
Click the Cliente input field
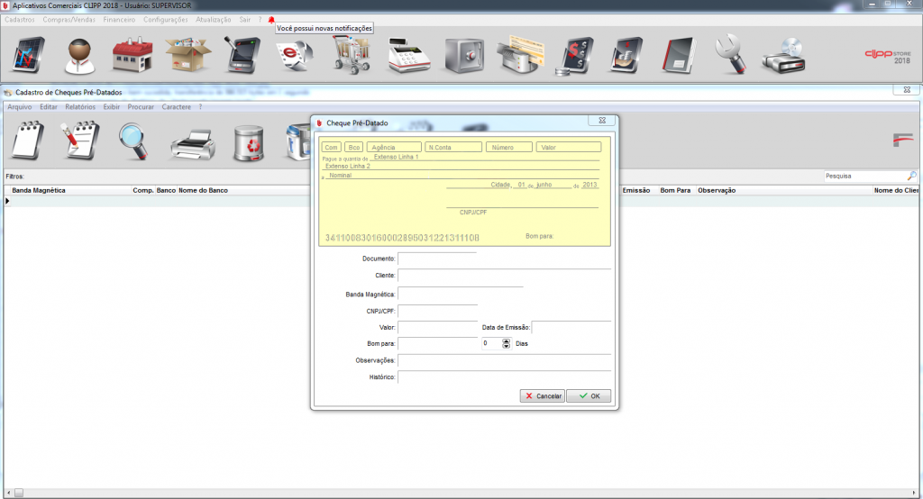click(x=504, y=277)
